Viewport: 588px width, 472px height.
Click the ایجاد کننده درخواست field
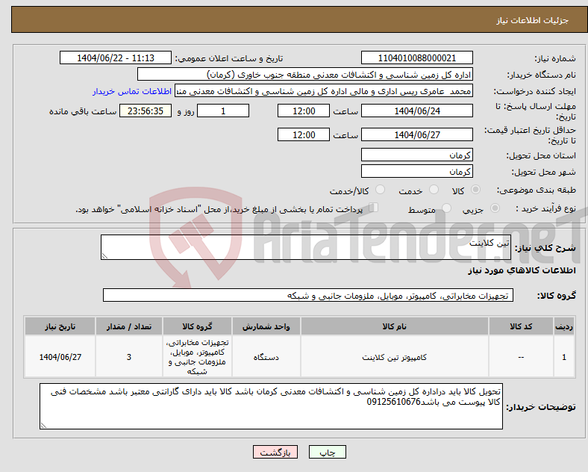point(324,91)
